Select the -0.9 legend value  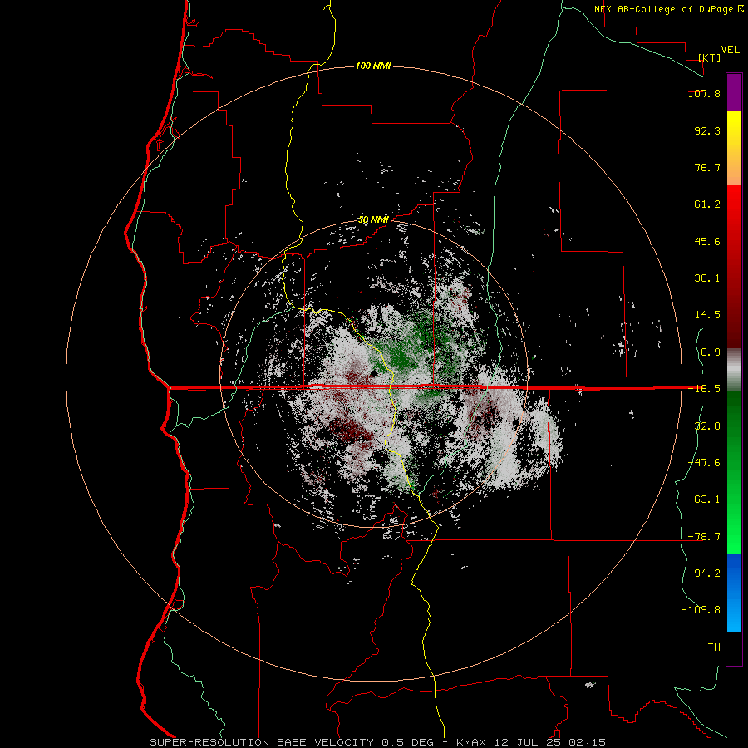pyautogui.click(x=707, y=352)
